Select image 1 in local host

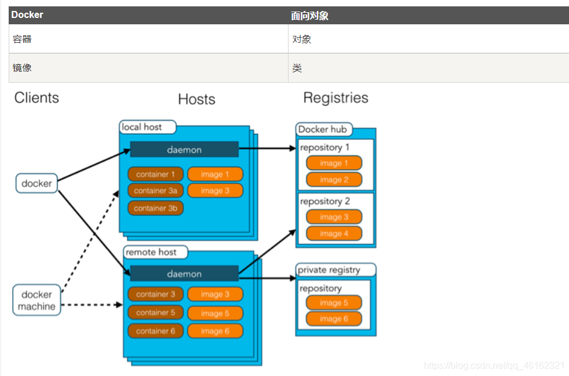(215, 174)
